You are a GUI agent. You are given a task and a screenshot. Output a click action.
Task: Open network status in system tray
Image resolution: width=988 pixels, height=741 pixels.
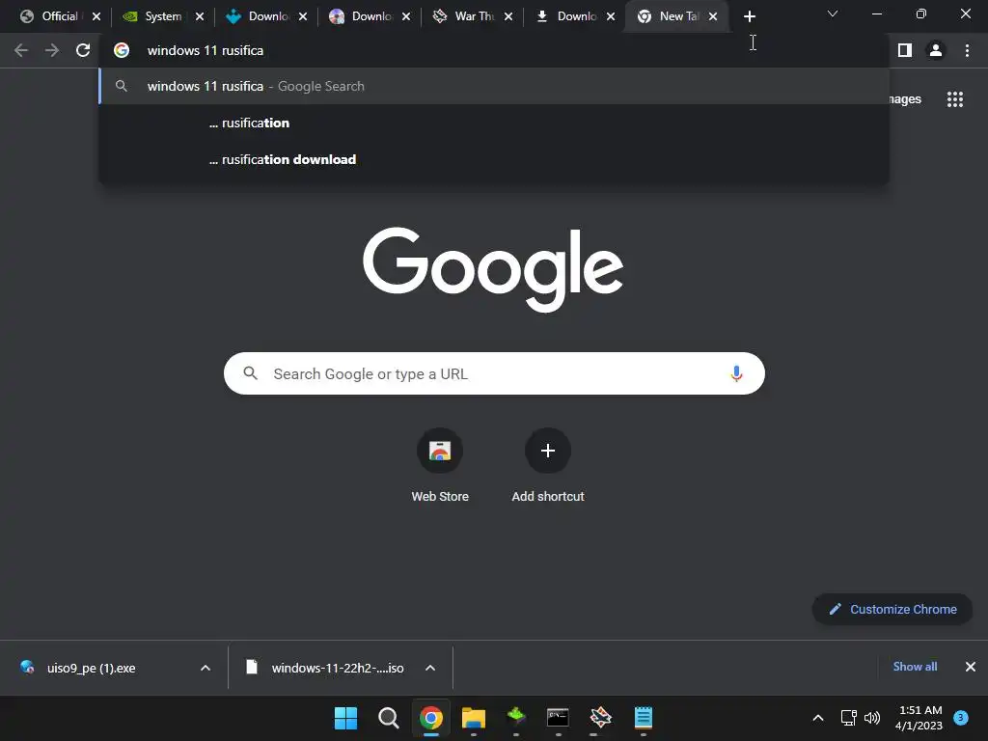tap(848, 718)
